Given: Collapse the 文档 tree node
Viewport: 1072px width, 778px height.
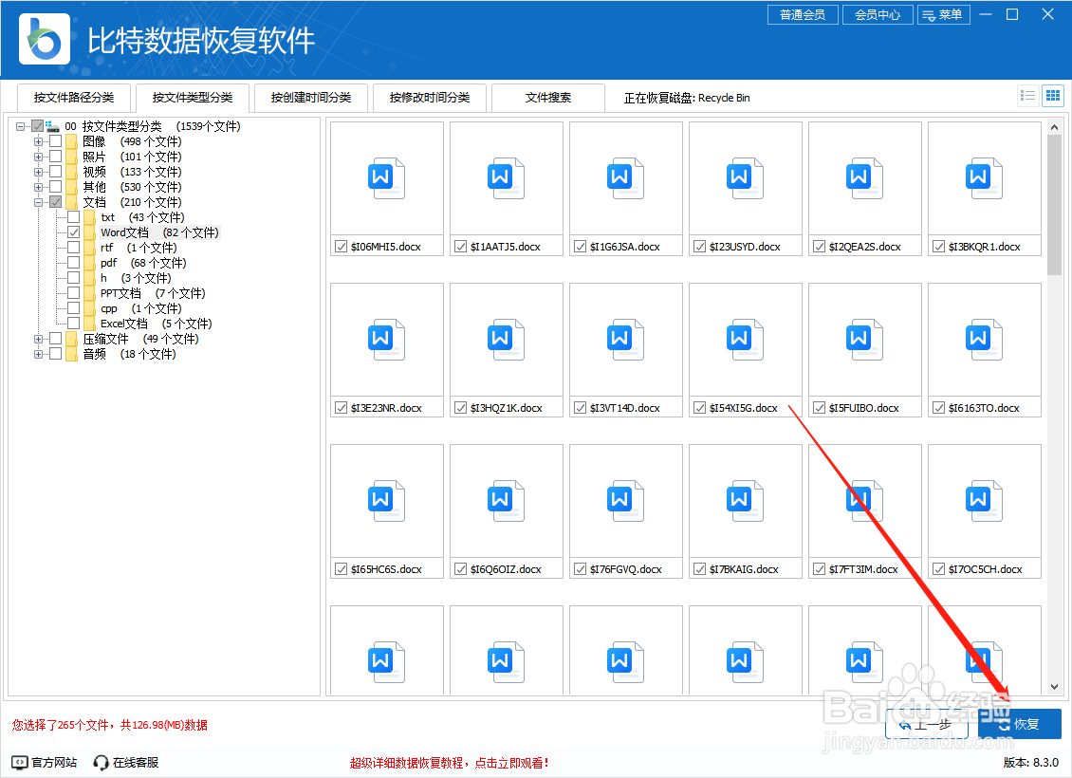Looking at the screenshot, I should pos(40,201).
